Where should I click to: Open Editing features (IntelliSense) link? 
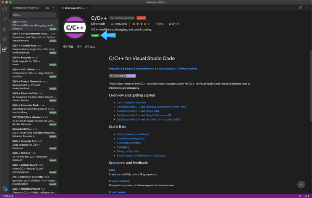(133, 134)
